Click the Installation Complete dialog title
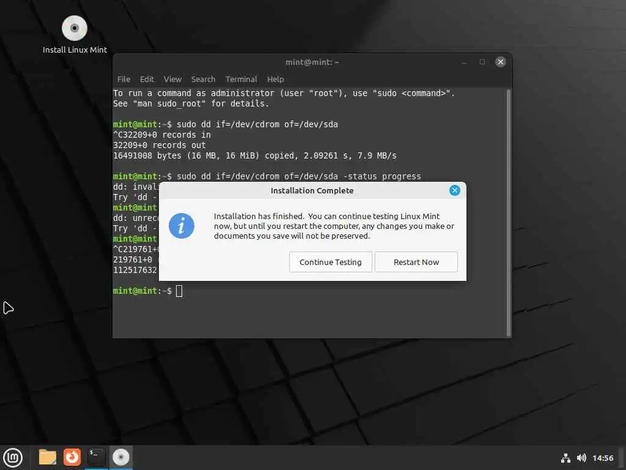Screen dimensions: 626x470 coord(312,191)
